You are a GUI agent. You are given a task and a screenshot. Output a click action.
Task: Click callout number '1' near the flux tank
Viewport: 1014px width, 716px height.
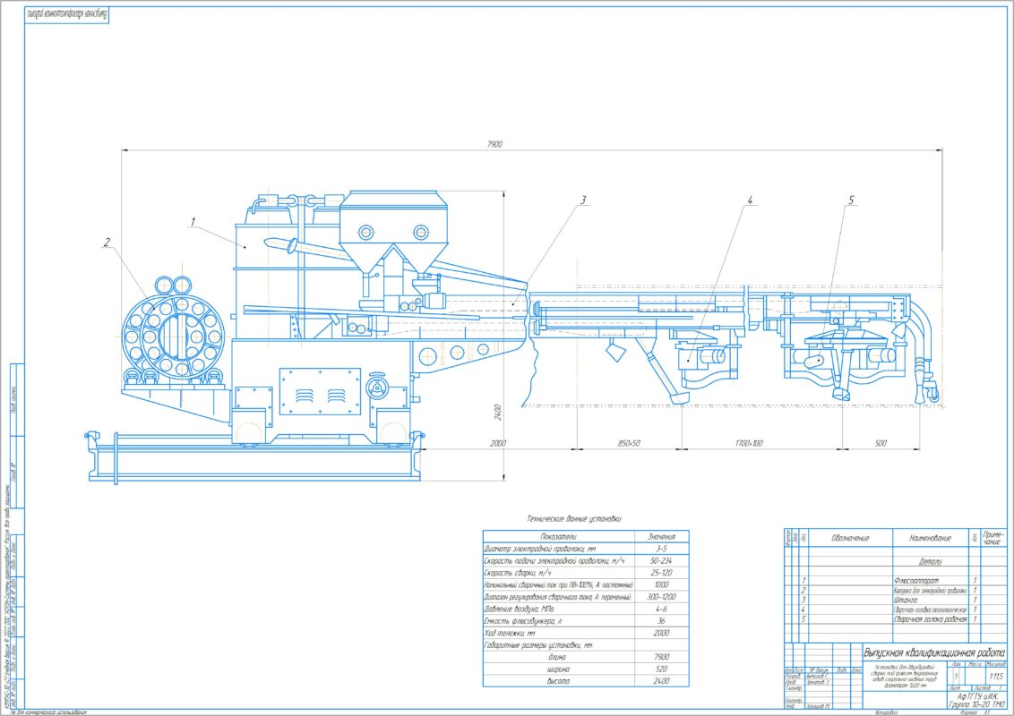click(192, 222)
